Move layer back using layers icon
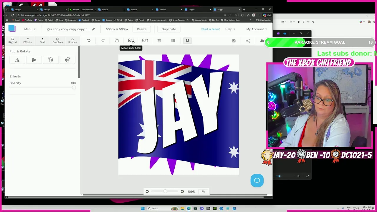This screenshot has width=377, height=212. click(131, 41)
